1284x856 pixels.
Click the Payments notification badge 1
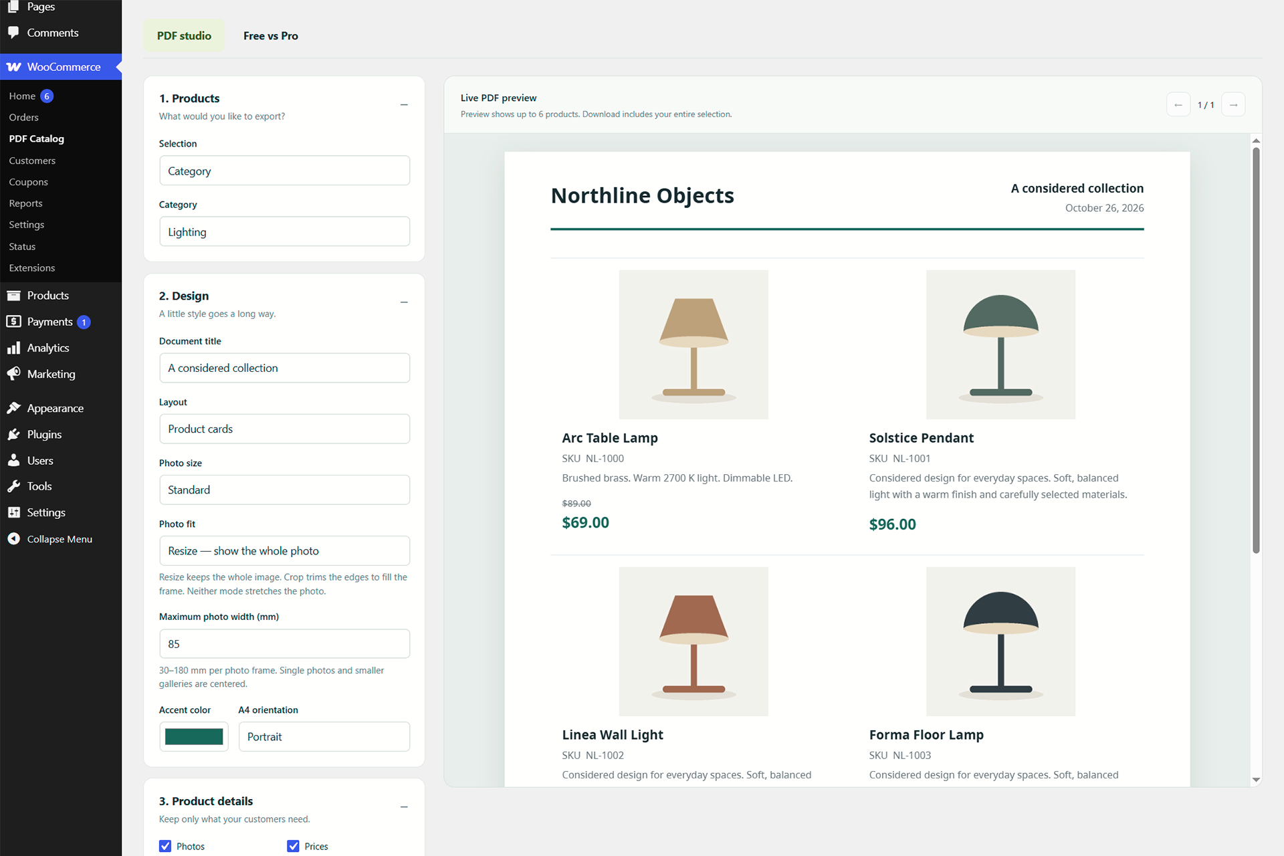84,322
